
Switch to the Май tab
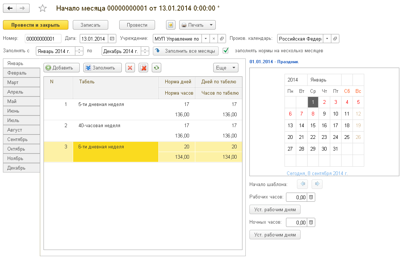click(22, 101)
